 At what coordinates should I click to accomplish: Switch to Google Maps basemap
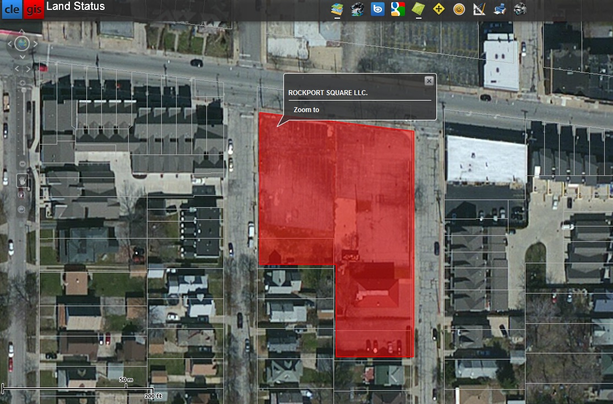click(x=398, y=9)
